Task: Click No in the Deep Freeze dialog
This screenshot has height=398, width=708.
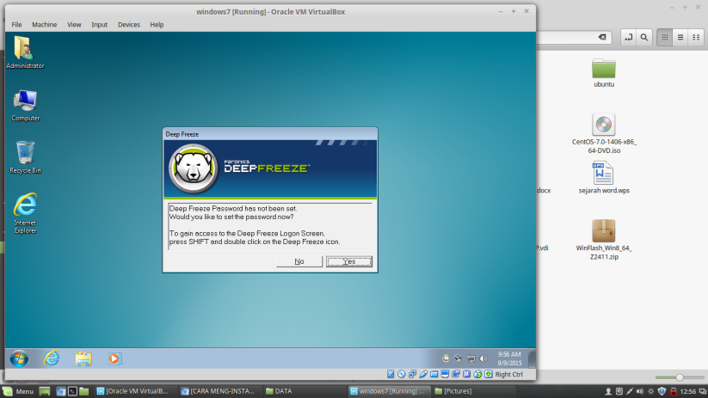Action: tap(299, 261)
